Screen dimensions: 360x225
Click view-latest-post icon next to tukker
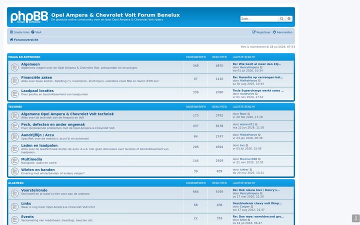tap(251, 170)
